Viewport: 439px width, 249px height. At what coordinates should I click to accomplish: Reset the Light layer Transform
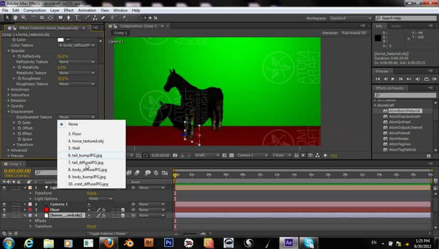tap(92, 193)
